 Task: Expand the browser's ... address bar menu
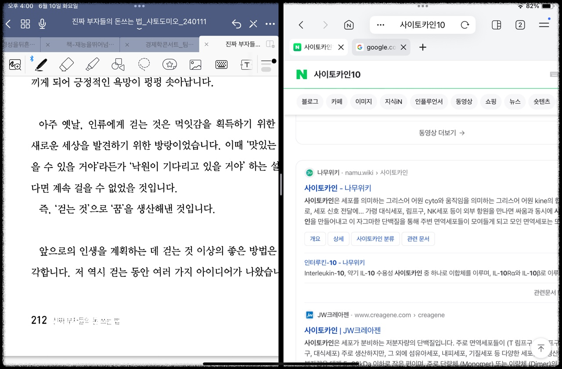point(380,25)
